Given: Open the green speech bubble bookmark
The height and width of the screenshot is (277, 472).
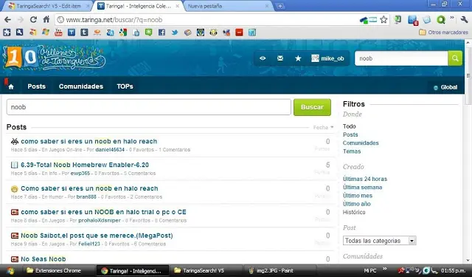Looking at the screenshot, I should tap(149, 33).
